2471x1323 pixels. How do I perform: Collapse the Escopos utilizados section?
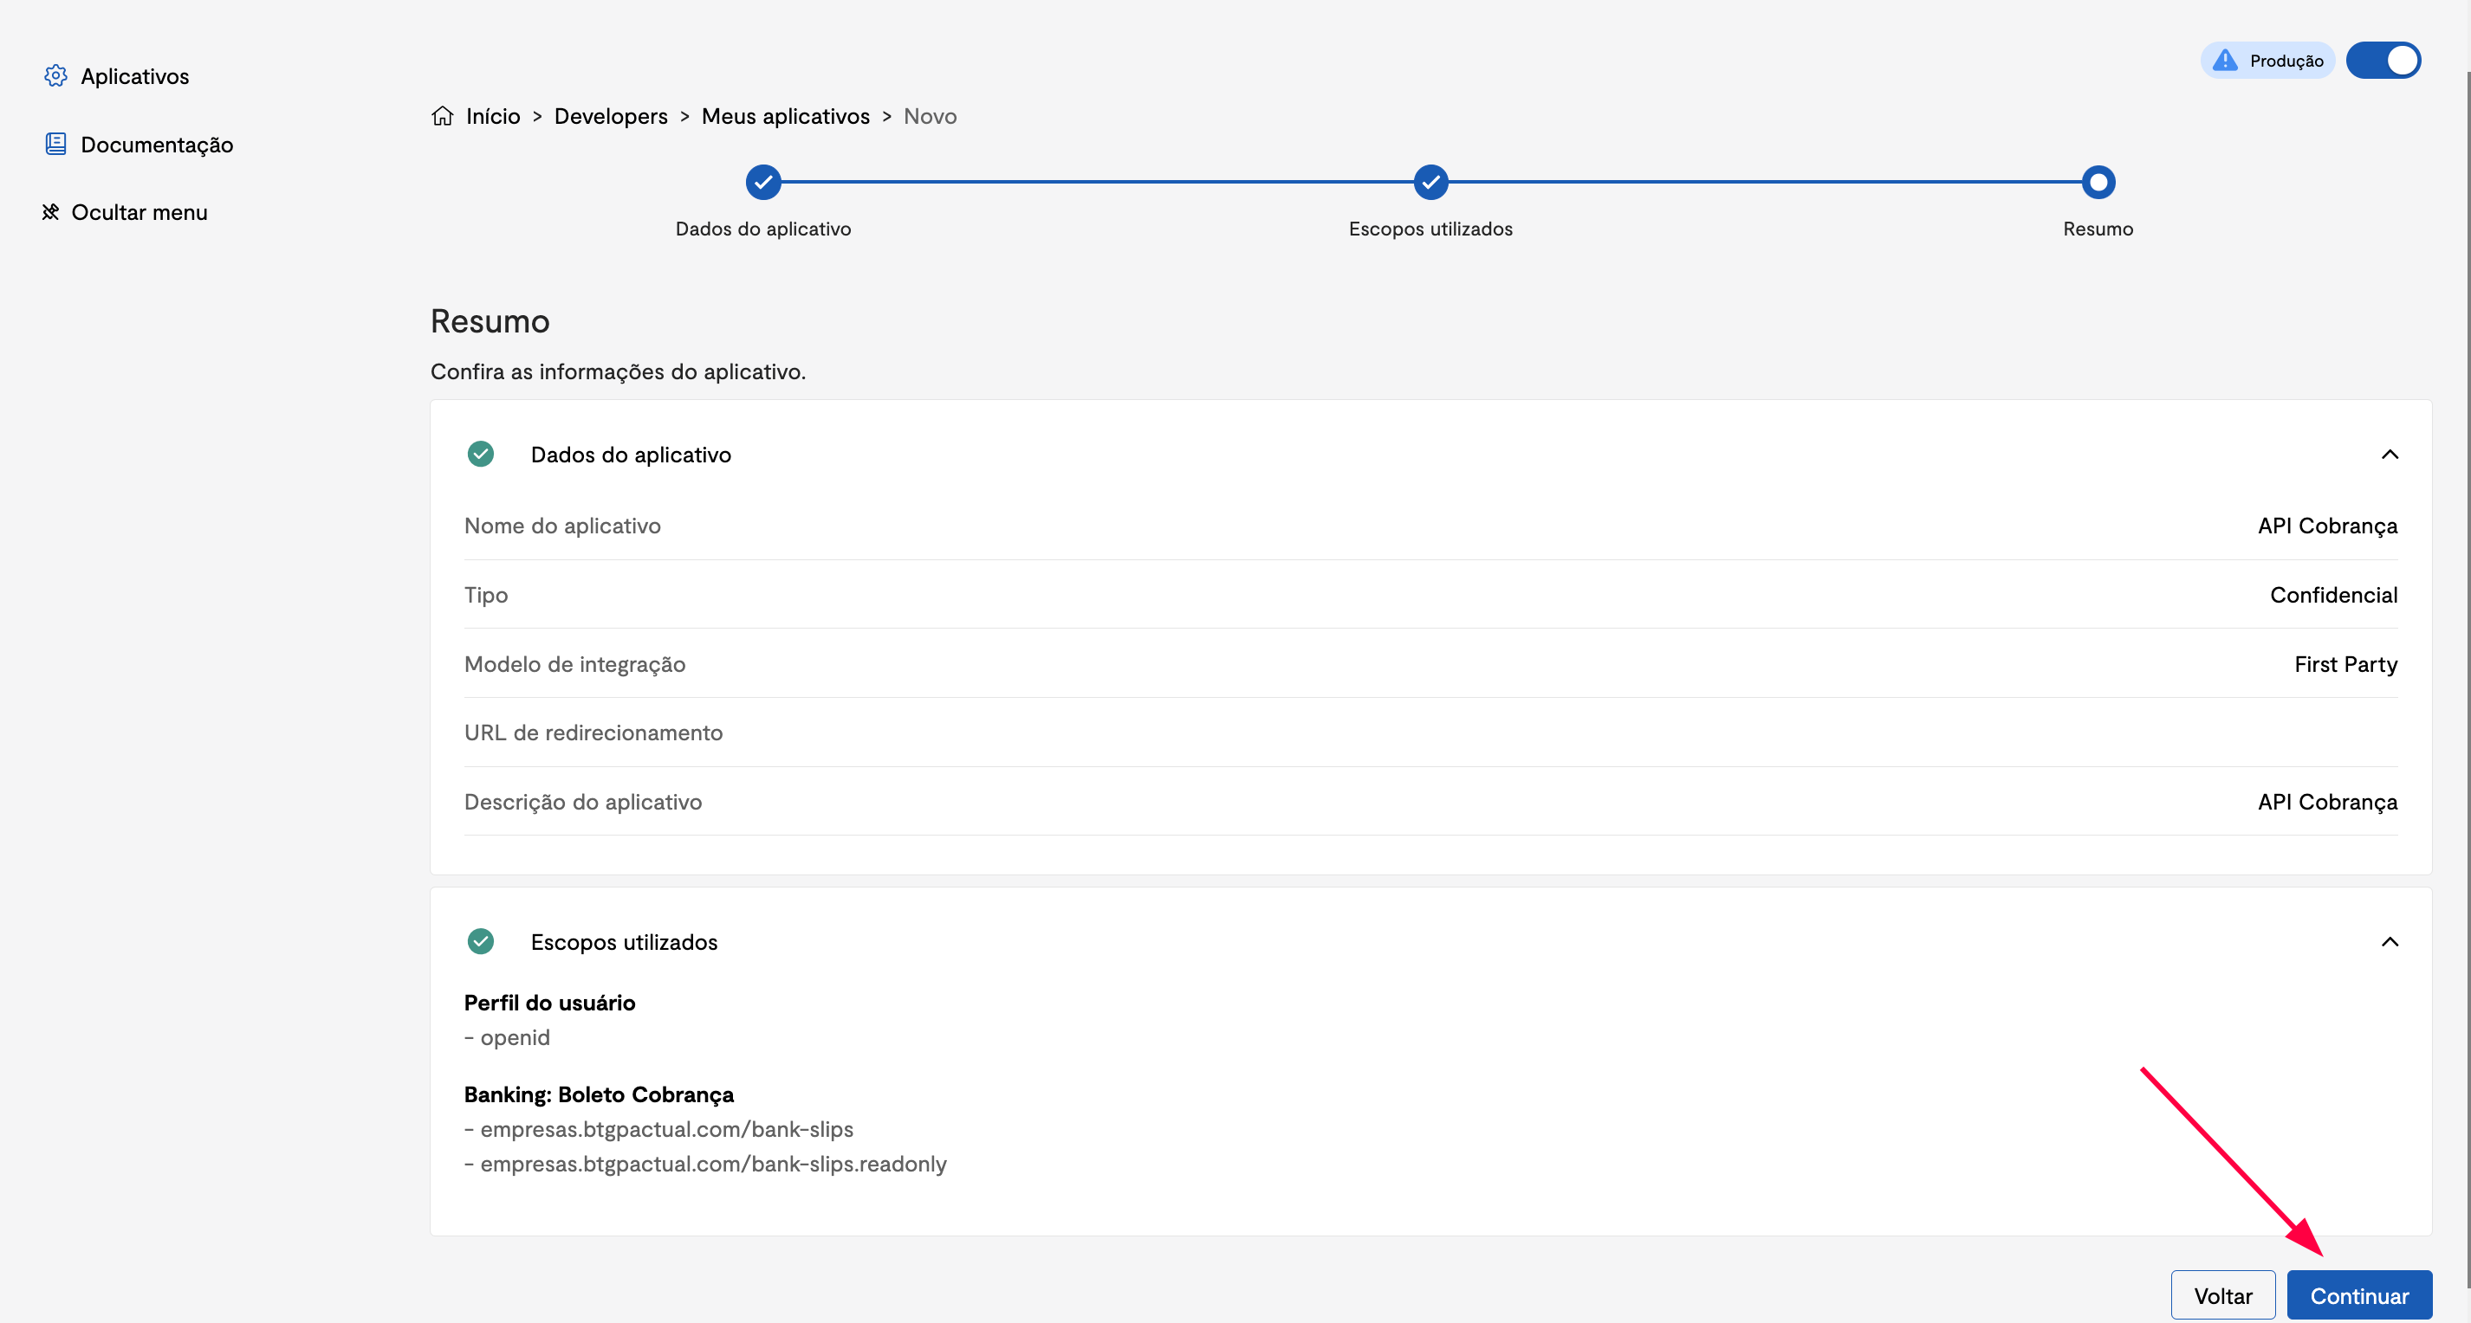coord(2390,942)
